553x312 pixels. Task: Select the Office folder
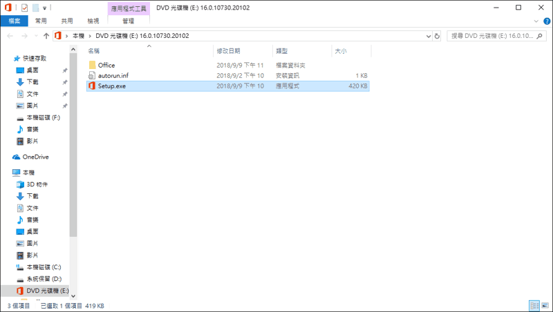click(x=106, y=65)
